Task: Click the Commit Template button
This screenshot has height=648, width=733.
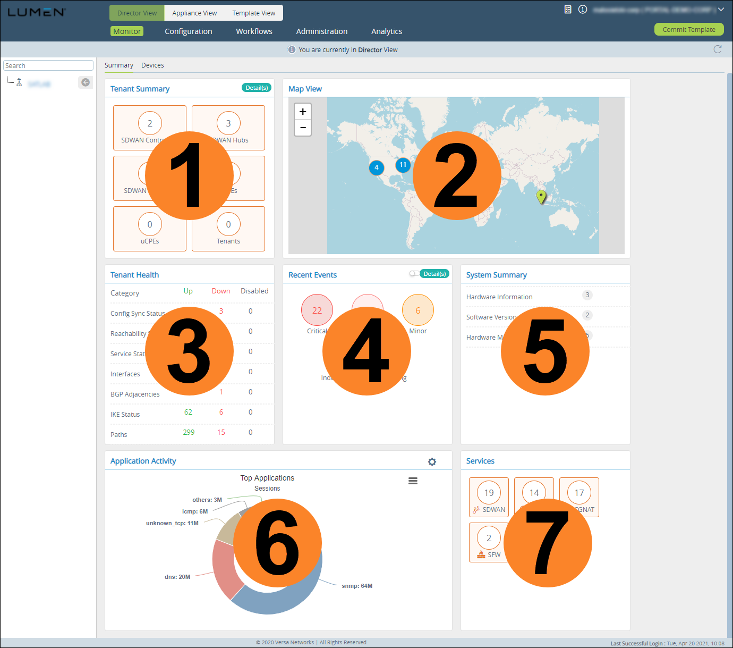Action: tap(688, 30)
